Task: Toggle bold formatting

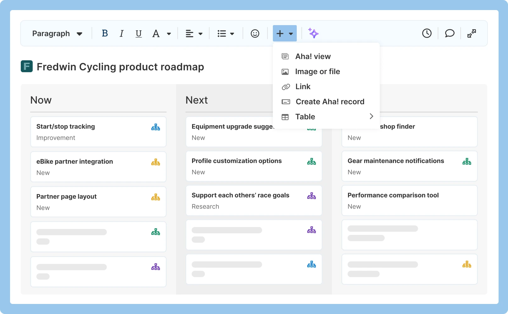Action: 105,33
